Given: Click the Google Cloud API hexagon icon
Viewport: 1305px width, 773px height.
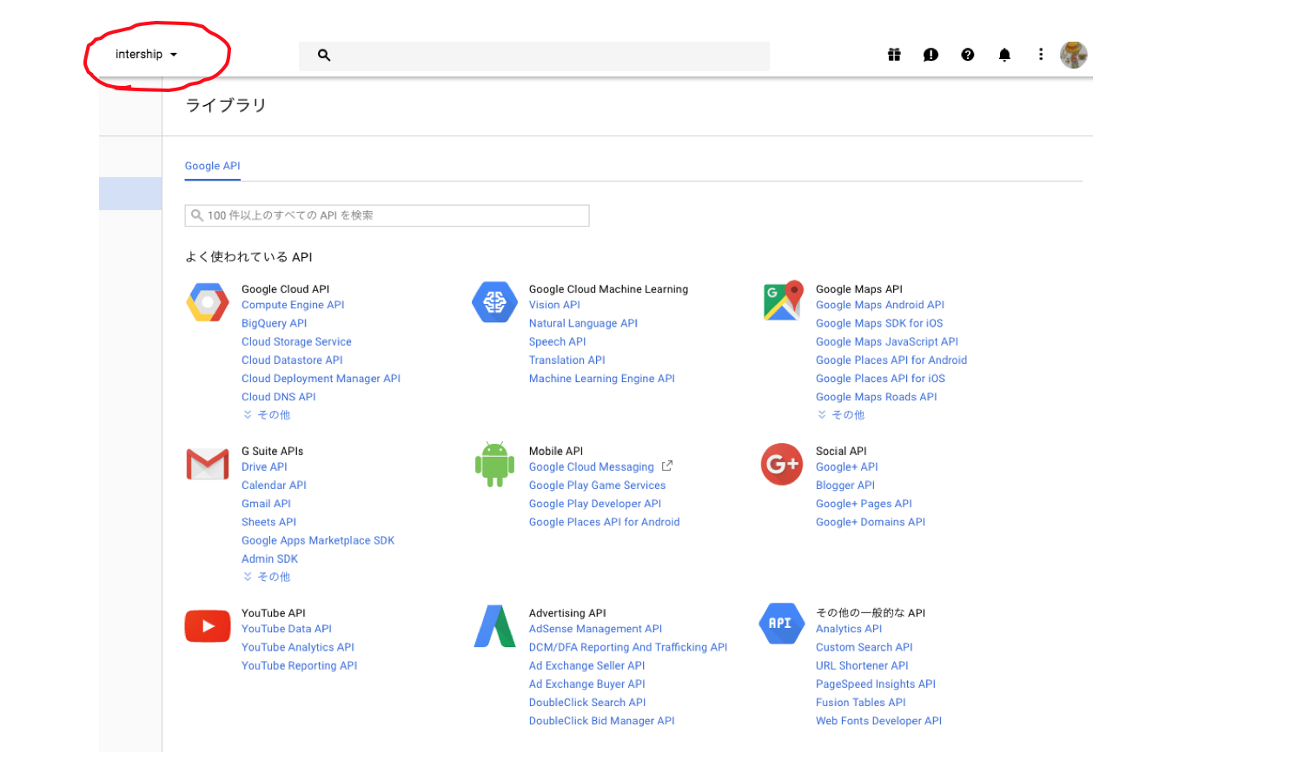Looking at the screenshot, I should 208,302.
